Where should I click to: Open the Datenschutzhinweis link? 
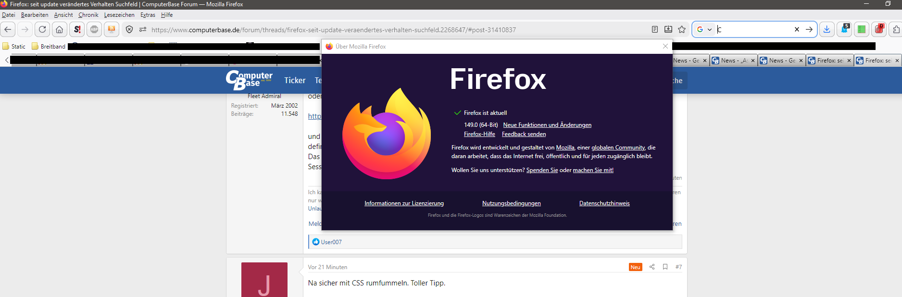point(604,203)
